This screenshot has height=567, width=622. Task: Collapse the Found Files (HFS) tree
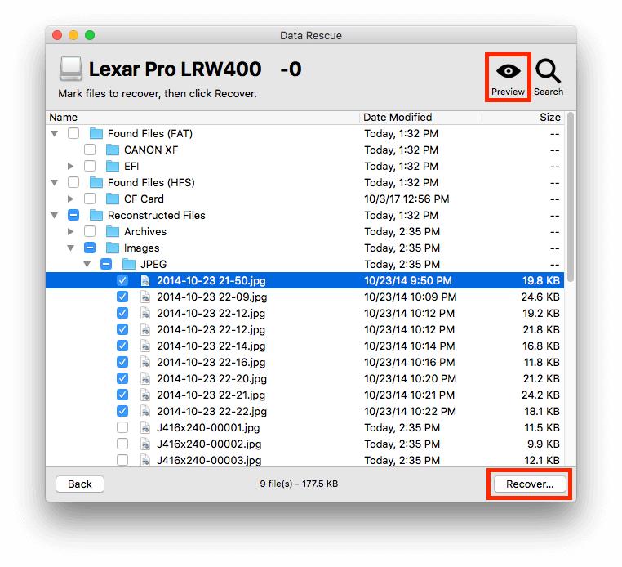(x=55, y=183)
